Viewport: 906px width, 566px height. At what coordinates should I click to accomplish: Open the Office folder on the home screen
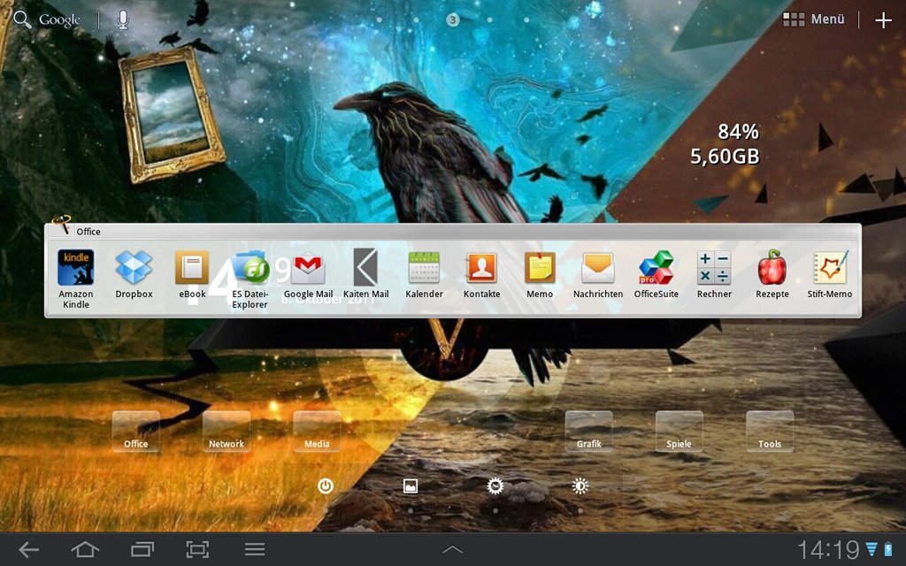pos(135,432)
